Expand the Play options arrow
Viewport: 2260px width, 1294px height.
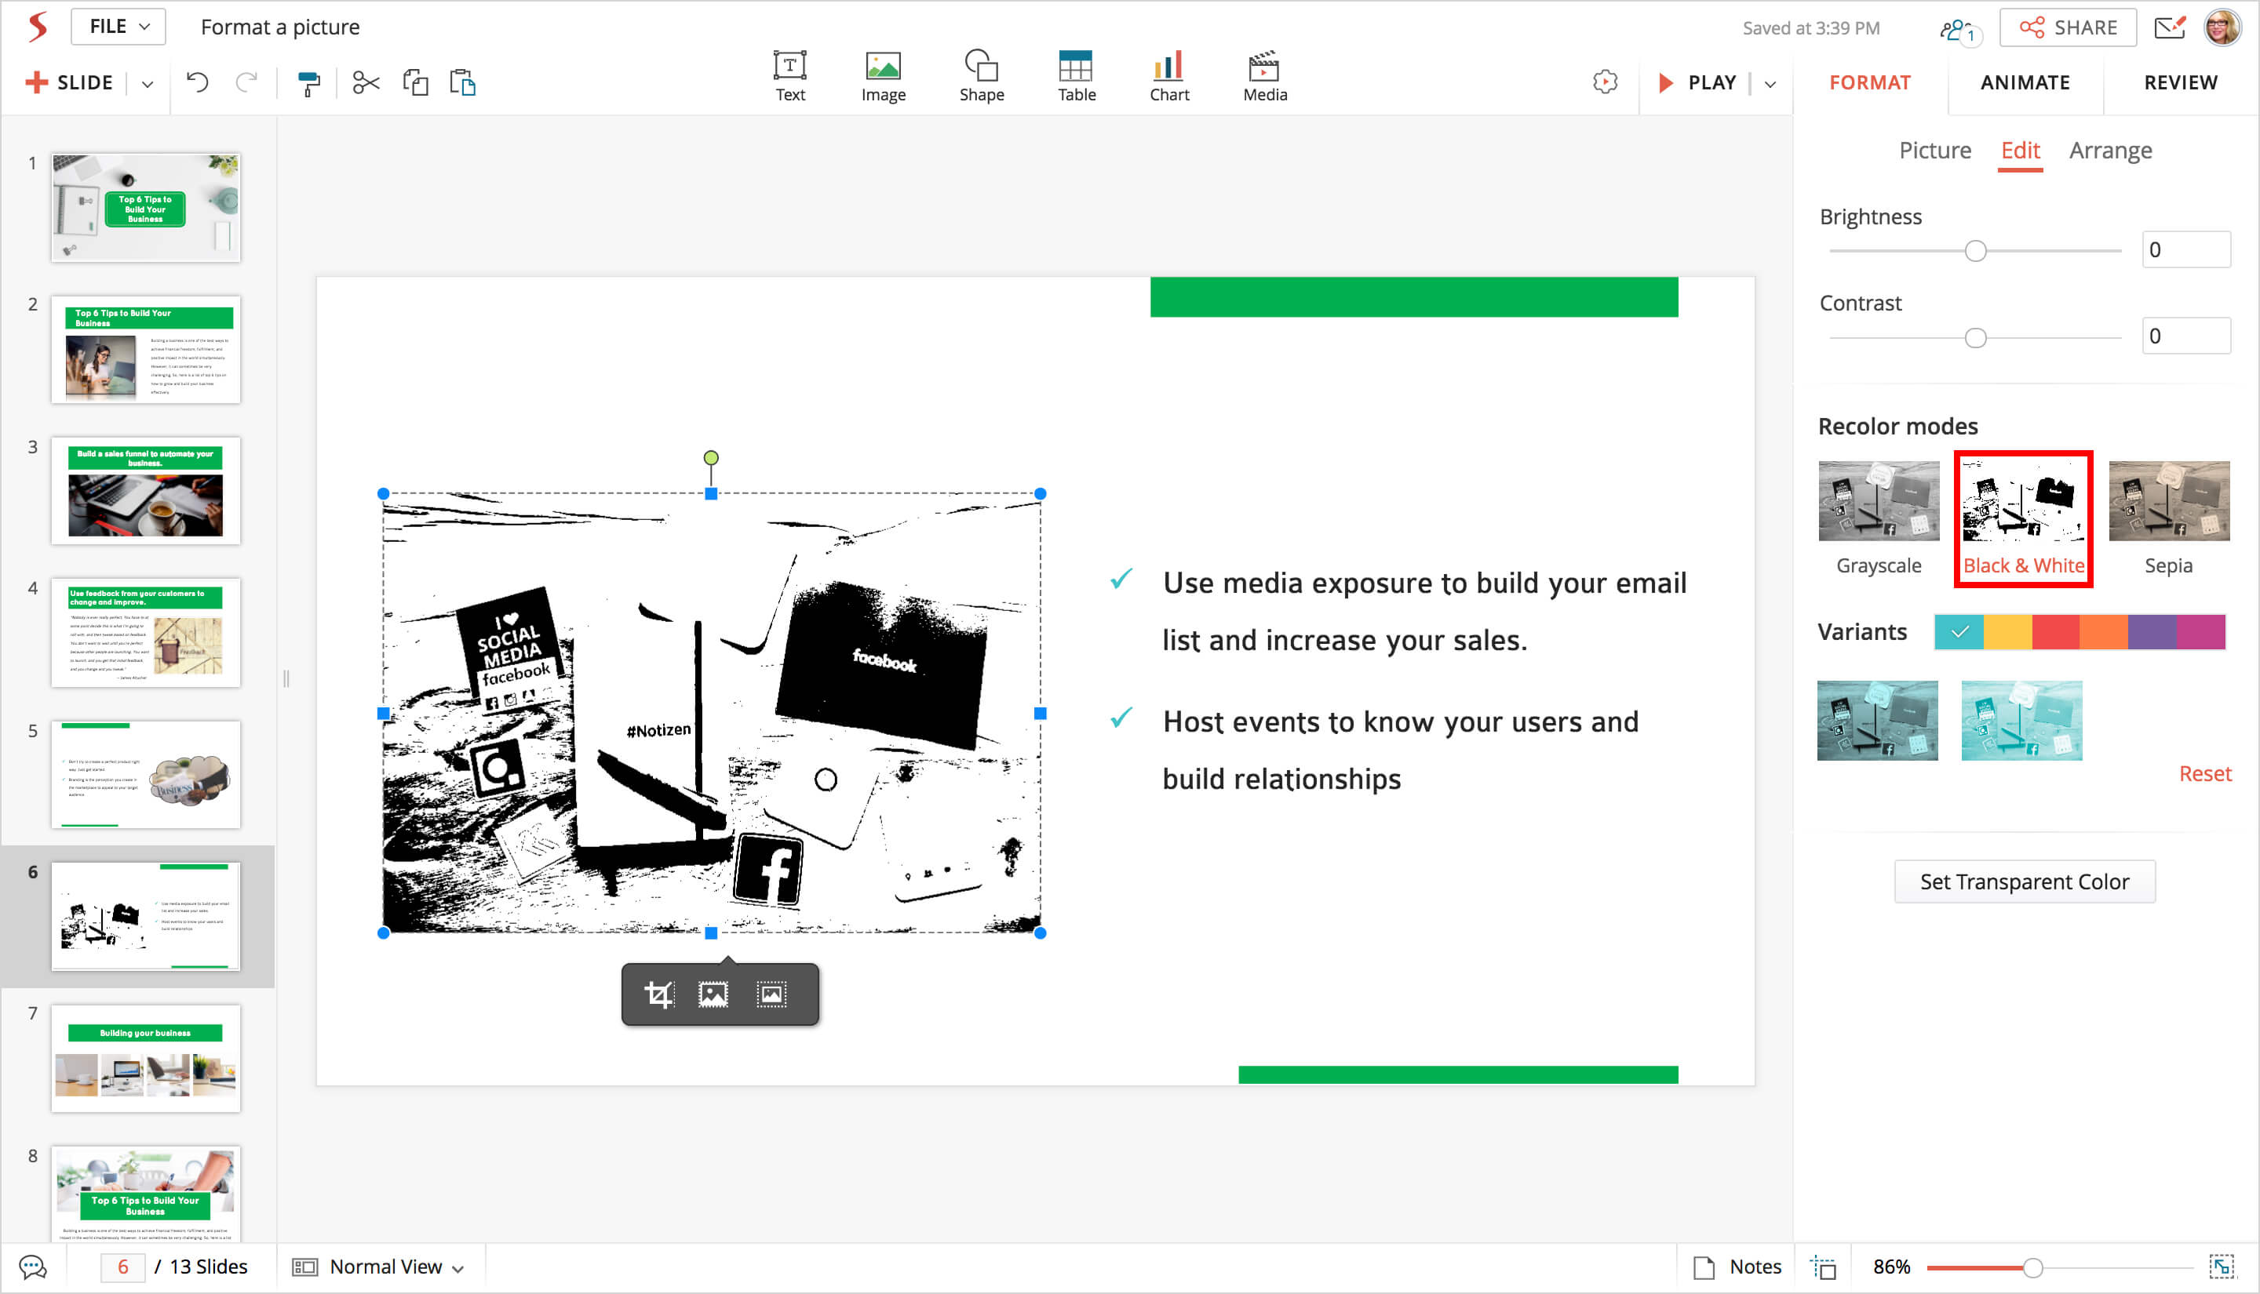pyautogui.click(x=1770, y=84)
